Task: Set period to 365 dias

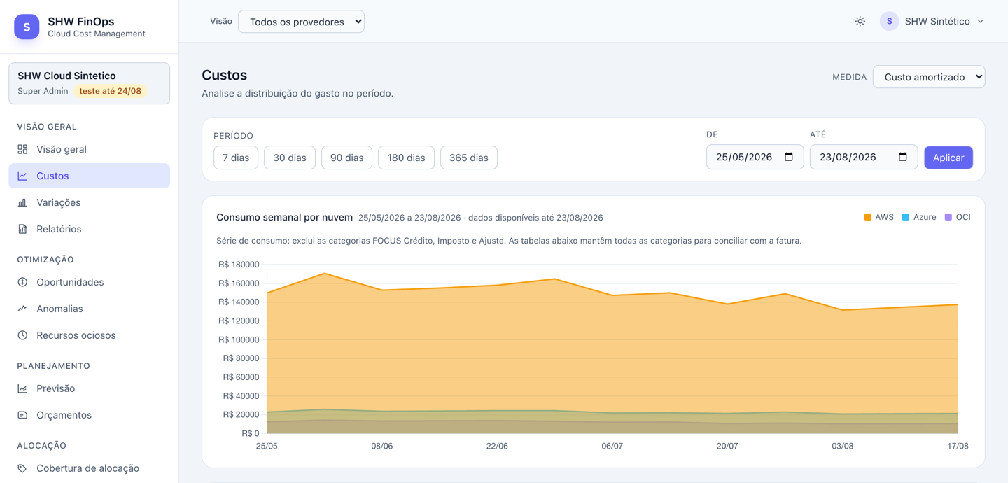Action: (x=469, y=157)
